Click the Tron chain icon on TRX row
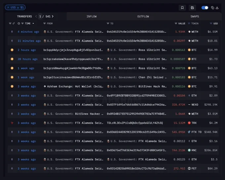The width and height of the screenshot is (225, 180). [12, 123]
